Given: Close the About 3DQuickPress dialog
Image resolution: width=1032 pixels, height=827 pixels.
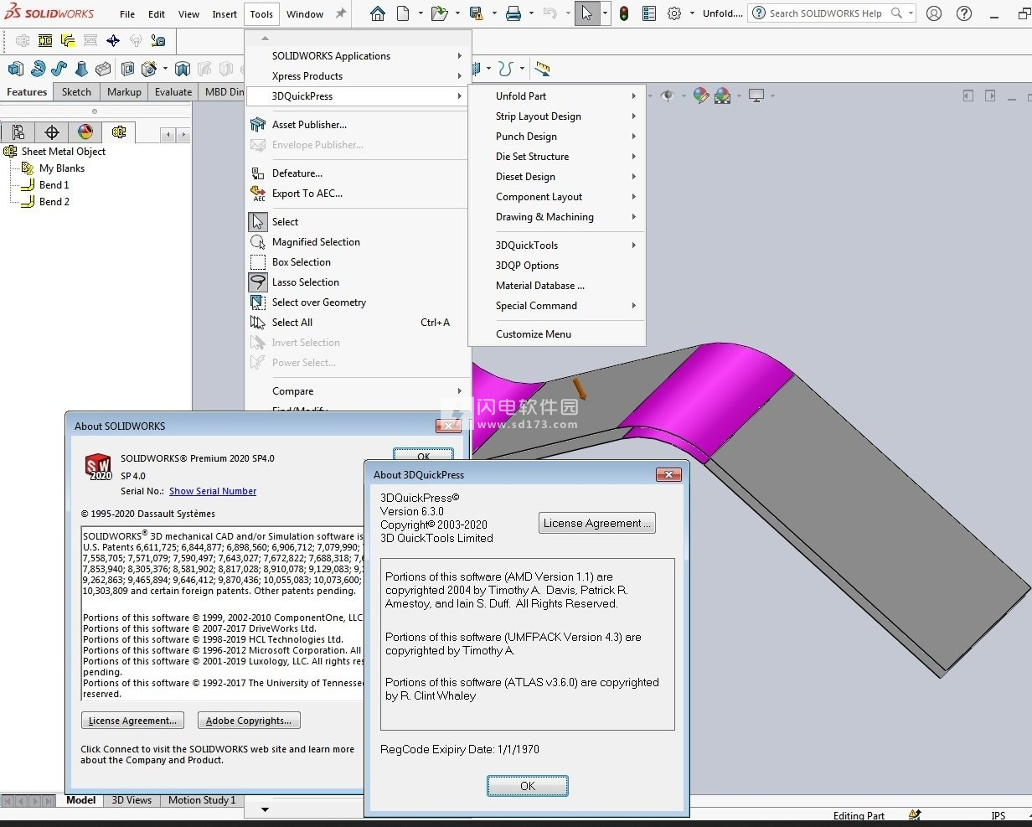Looking at the screenshot, I should pos(668,475).
